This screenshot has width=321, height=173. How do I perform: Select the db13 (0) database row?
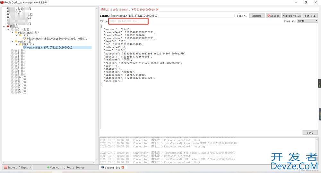(20, 86)
